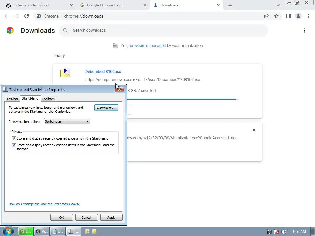Click the Customize... button

106,108
